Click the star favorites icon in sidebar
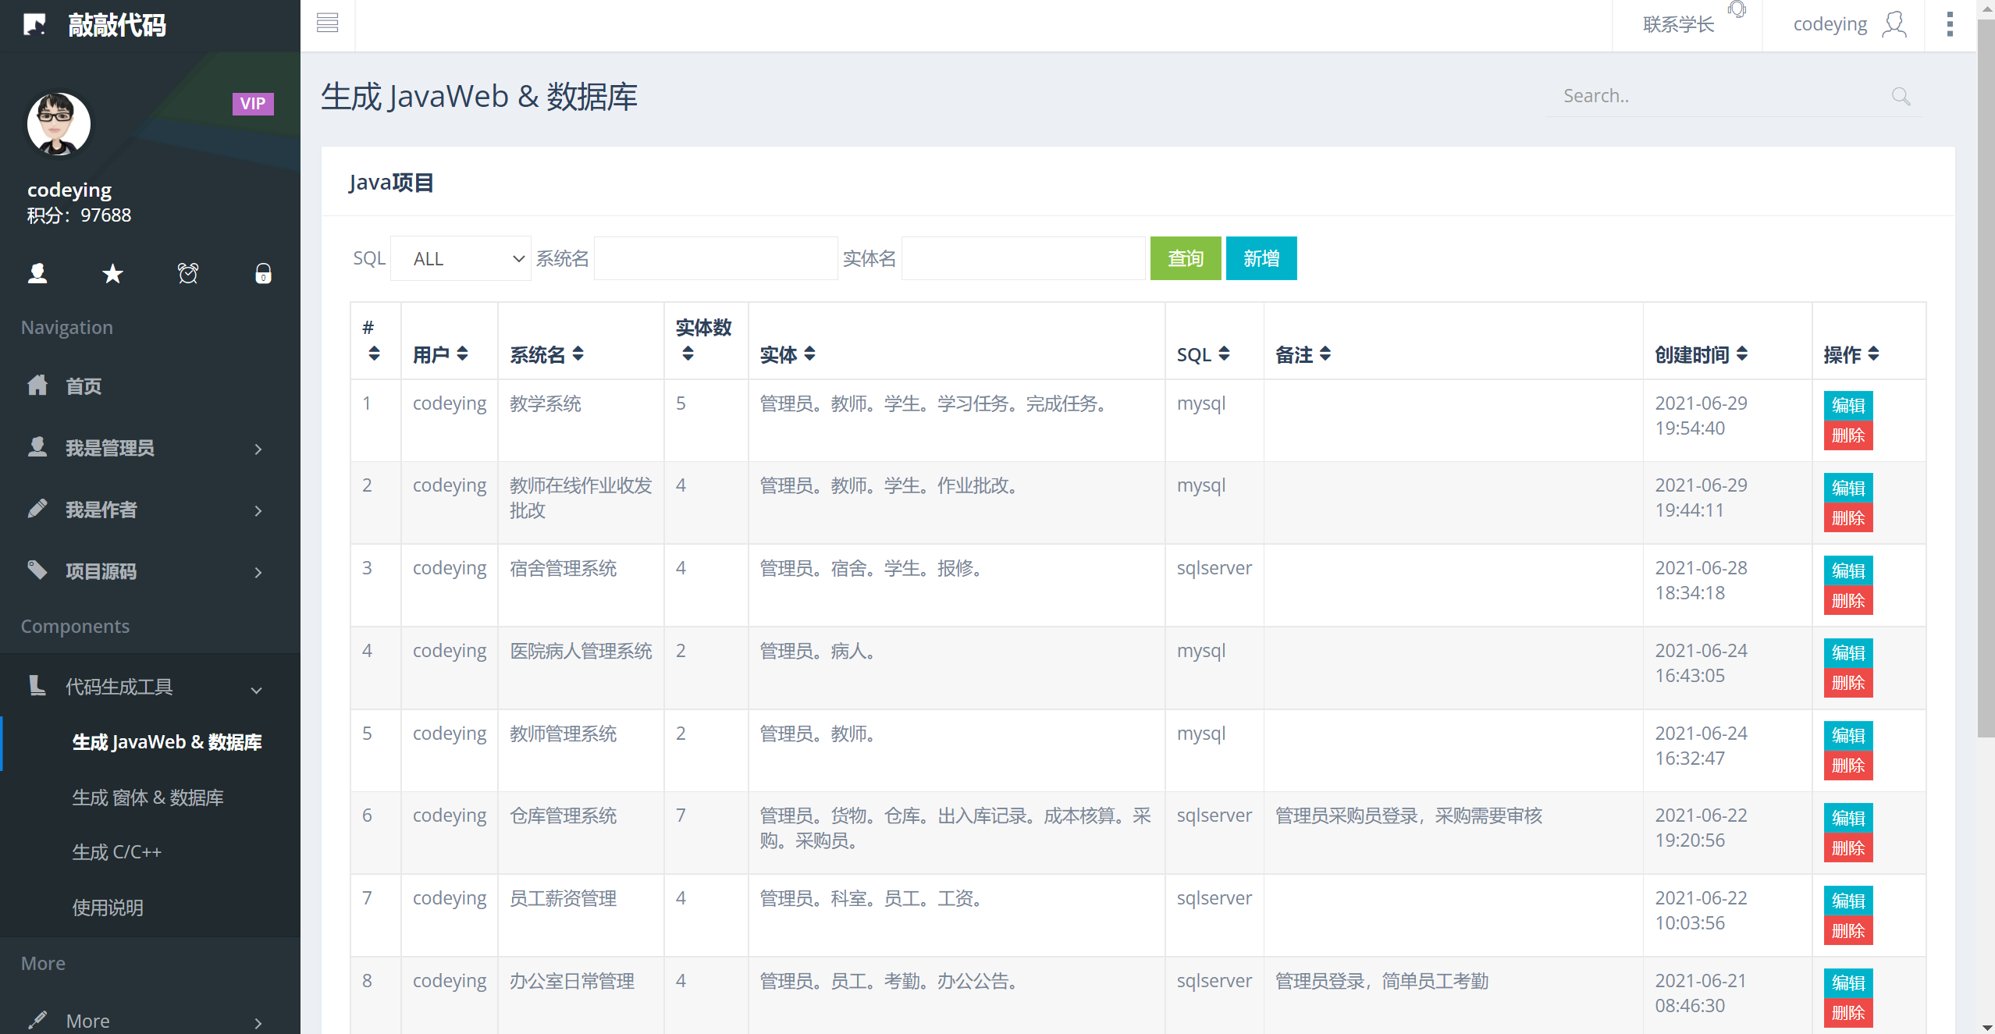This screenshot has height=1034, width=1995. [x=113, y=273]
